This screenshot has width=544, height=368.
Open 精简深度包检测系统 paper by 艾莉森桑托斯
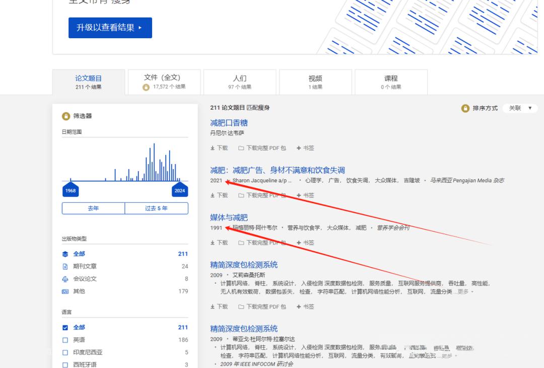pos(244,265)
